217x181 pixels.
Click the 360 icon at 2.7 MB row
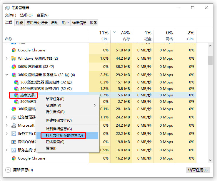coord(16,102)
